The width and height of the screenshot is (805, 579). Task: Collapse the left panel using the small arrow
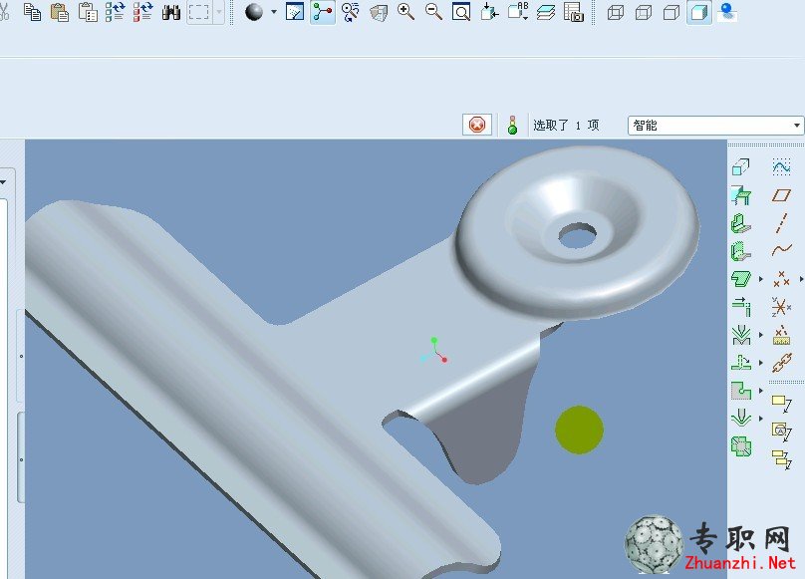tap(3, 181)
